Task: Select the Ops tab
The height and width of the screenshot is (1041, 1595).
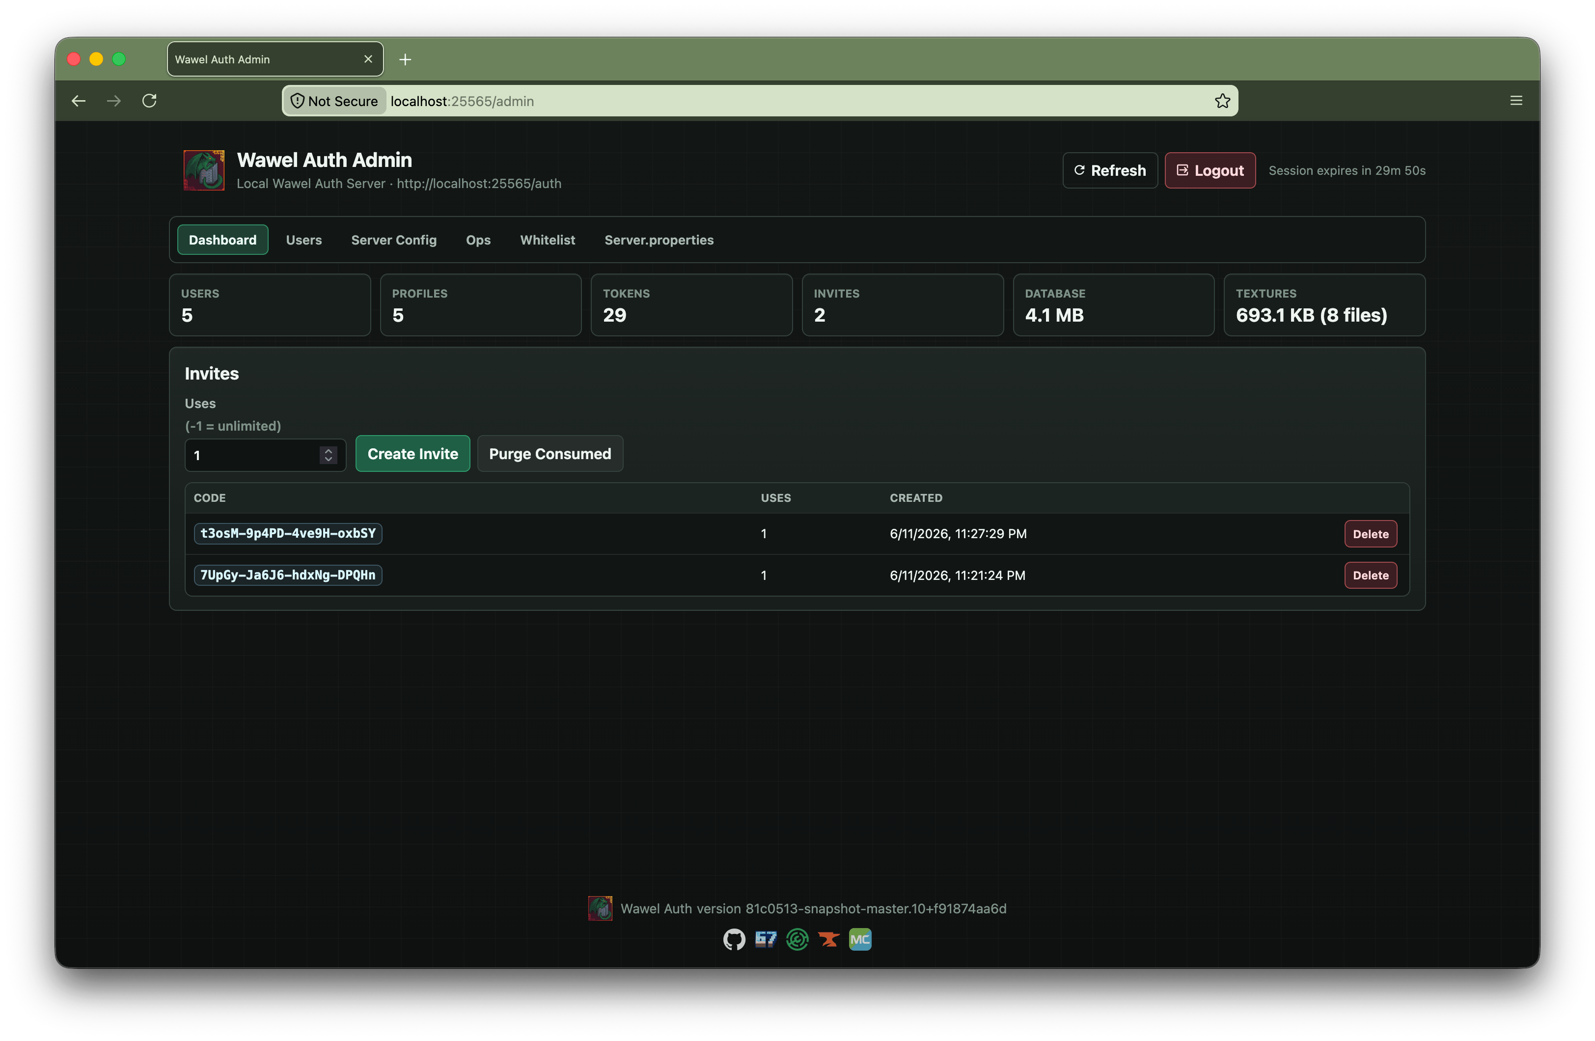Action: 478,240
